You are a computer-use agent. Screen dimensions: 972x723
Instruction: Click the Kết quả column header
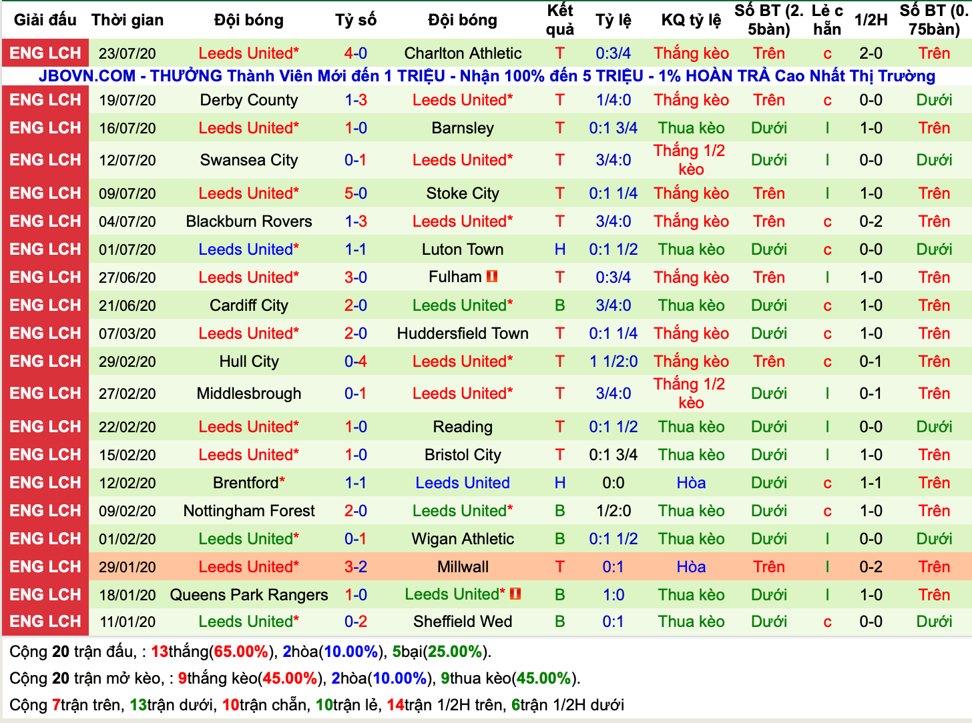pos(560,20)
